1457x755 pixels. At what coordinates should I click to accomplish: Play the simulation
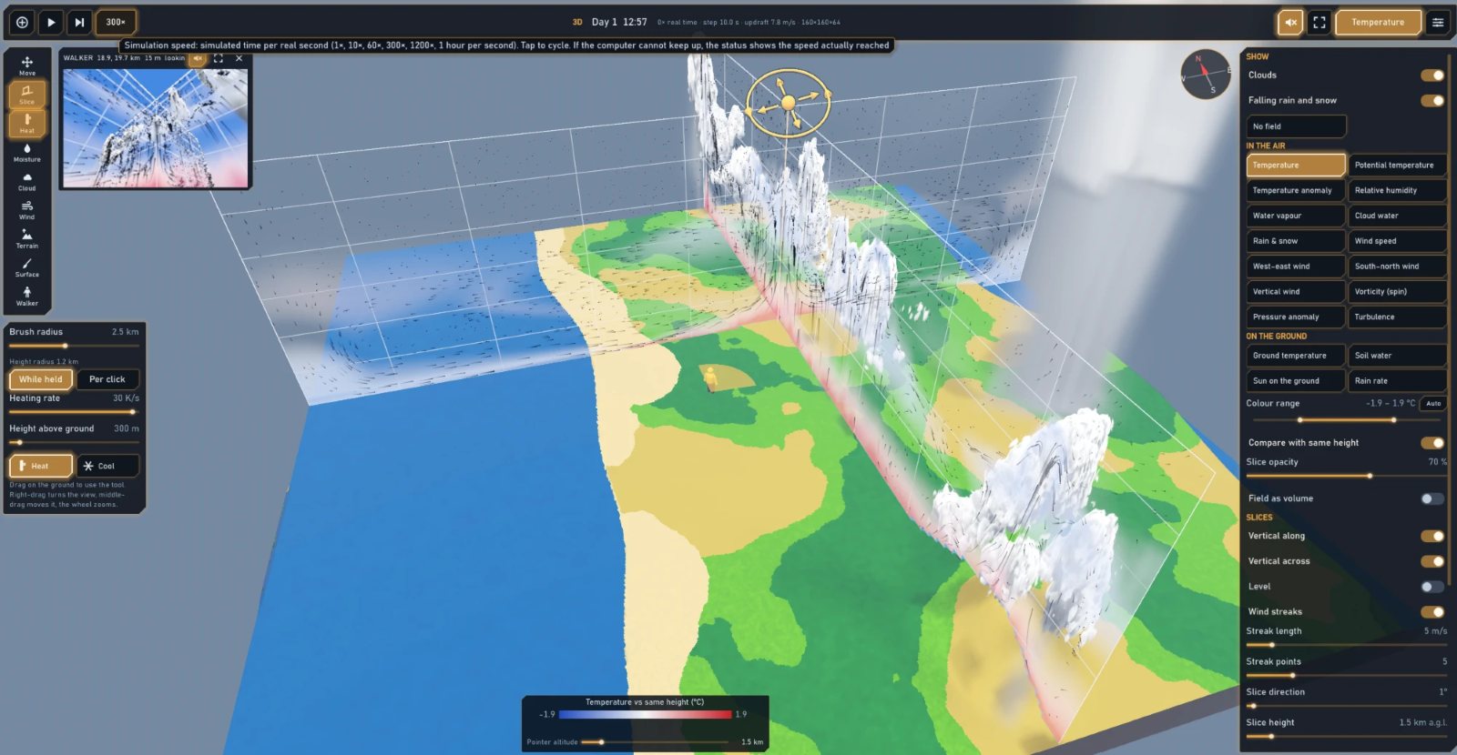[51, 22]
